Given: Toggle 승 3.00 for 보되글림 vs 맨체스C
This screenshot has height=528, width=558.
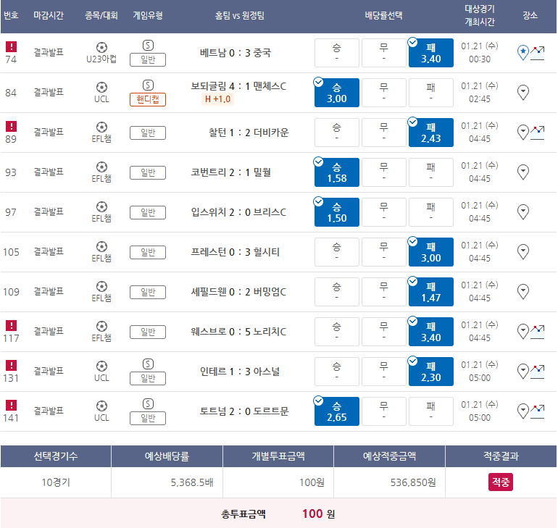Looking at the screenshot, I should click(x=336, y=93).
